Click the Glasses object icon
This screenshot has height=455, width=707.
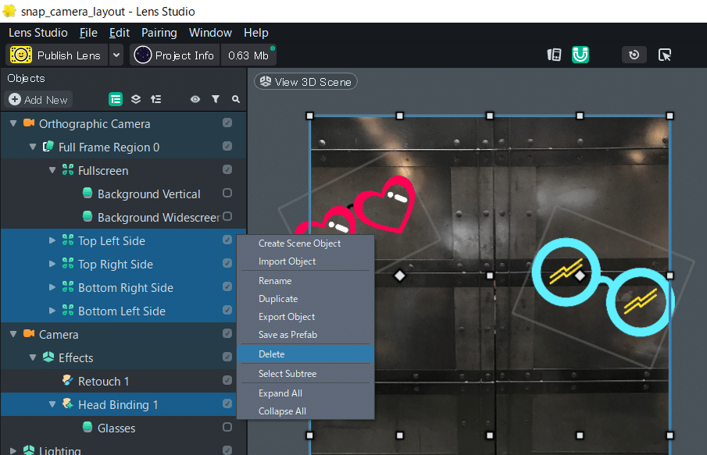point(87,427)
